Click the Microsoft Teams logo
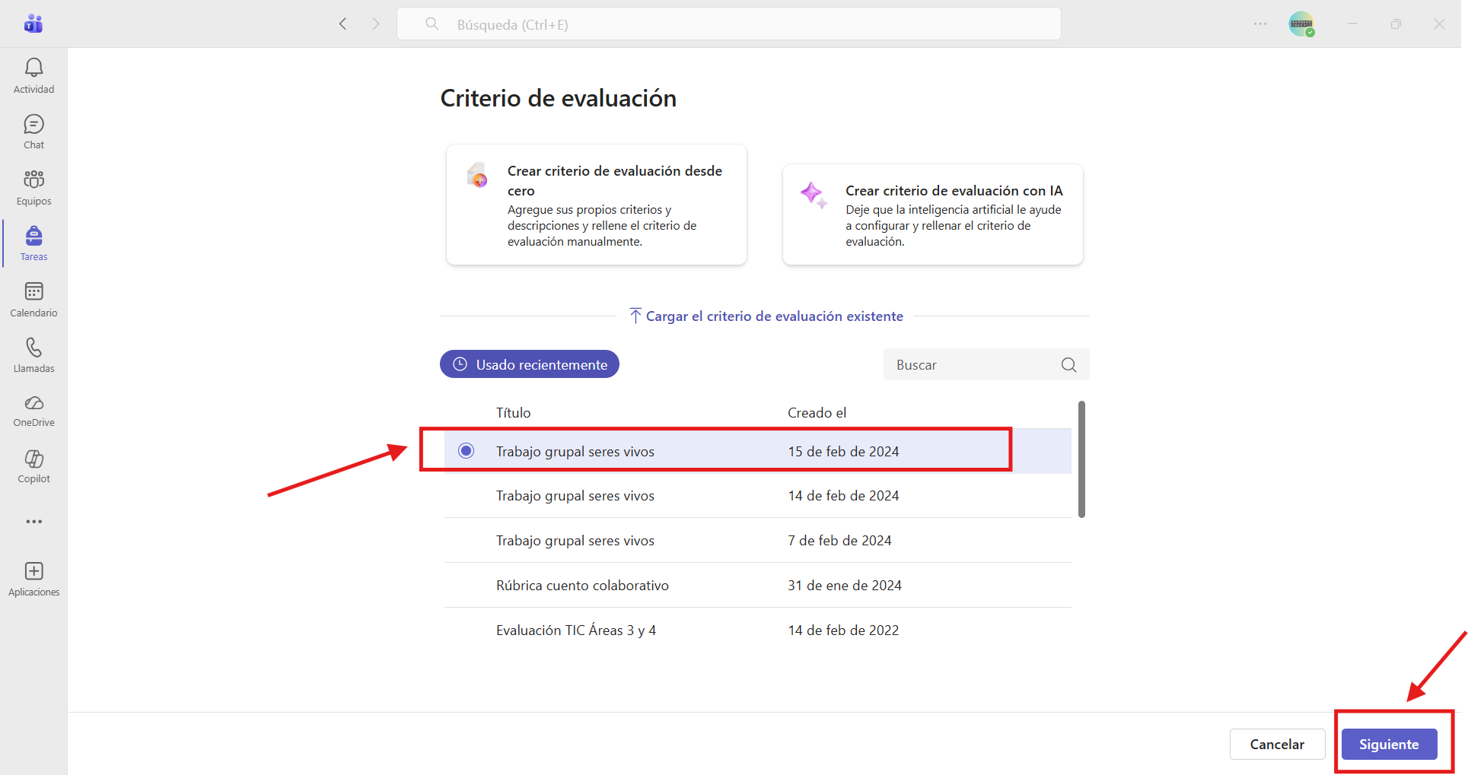The width and height of the screenshot is (1468, 775). pyautogui.click(x=33, y=24)
